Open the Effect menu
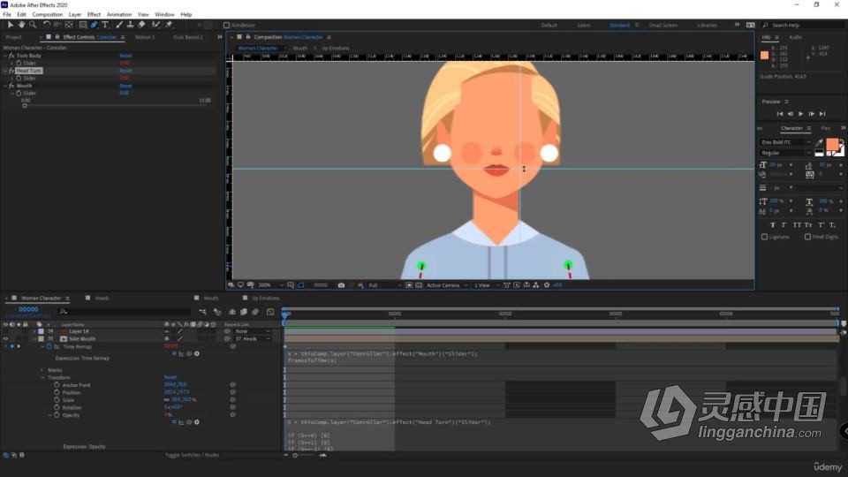 tap(94, 15)
